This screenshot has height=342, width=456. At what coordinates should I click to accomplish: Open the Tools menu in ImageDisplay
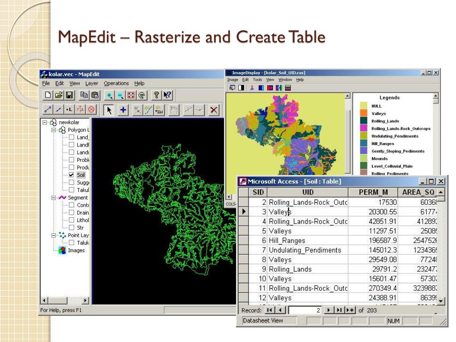[x=257, y=80]
